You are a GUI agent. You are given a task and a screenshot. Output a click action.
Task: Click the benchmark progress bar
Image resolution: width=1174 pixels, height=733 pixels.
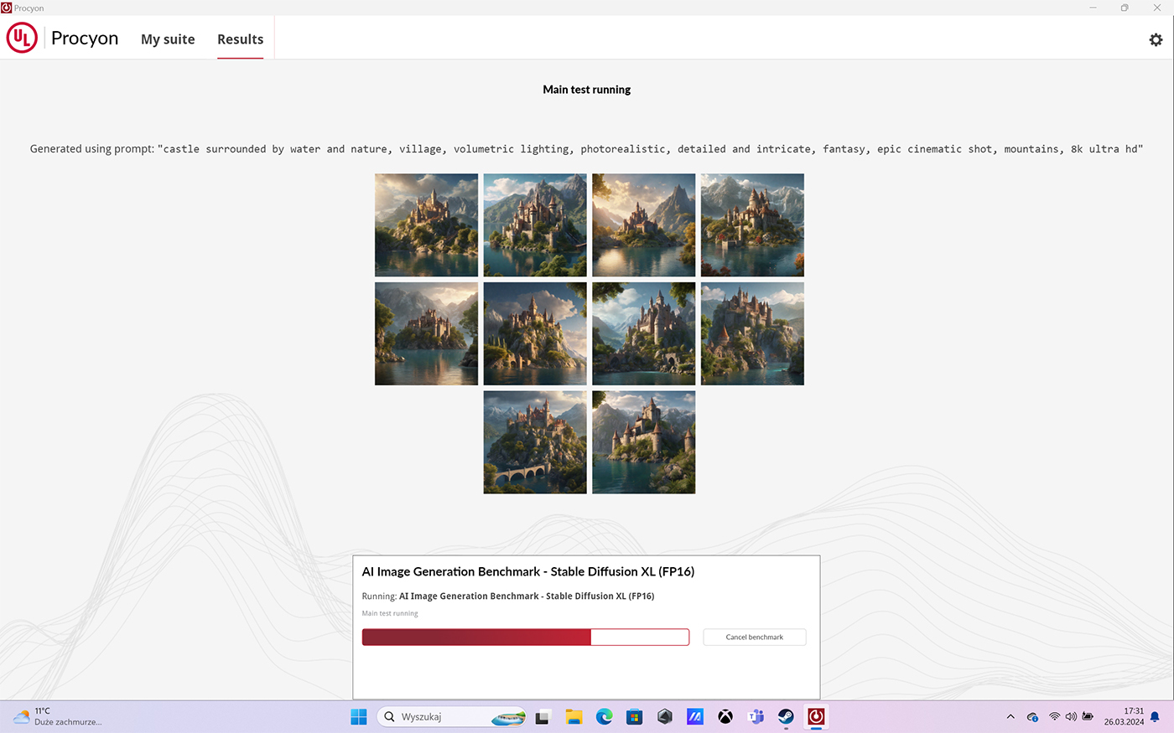(x=525, y=638)
